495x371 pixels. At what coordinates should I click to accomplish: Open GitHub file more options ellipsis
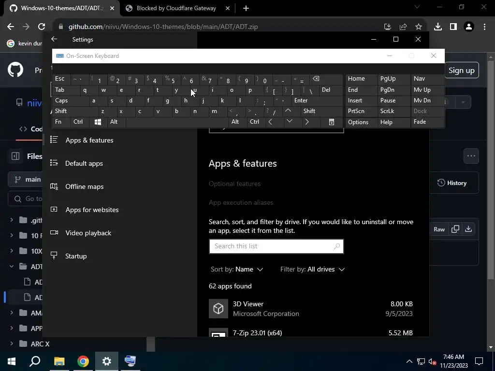[471, 156]
